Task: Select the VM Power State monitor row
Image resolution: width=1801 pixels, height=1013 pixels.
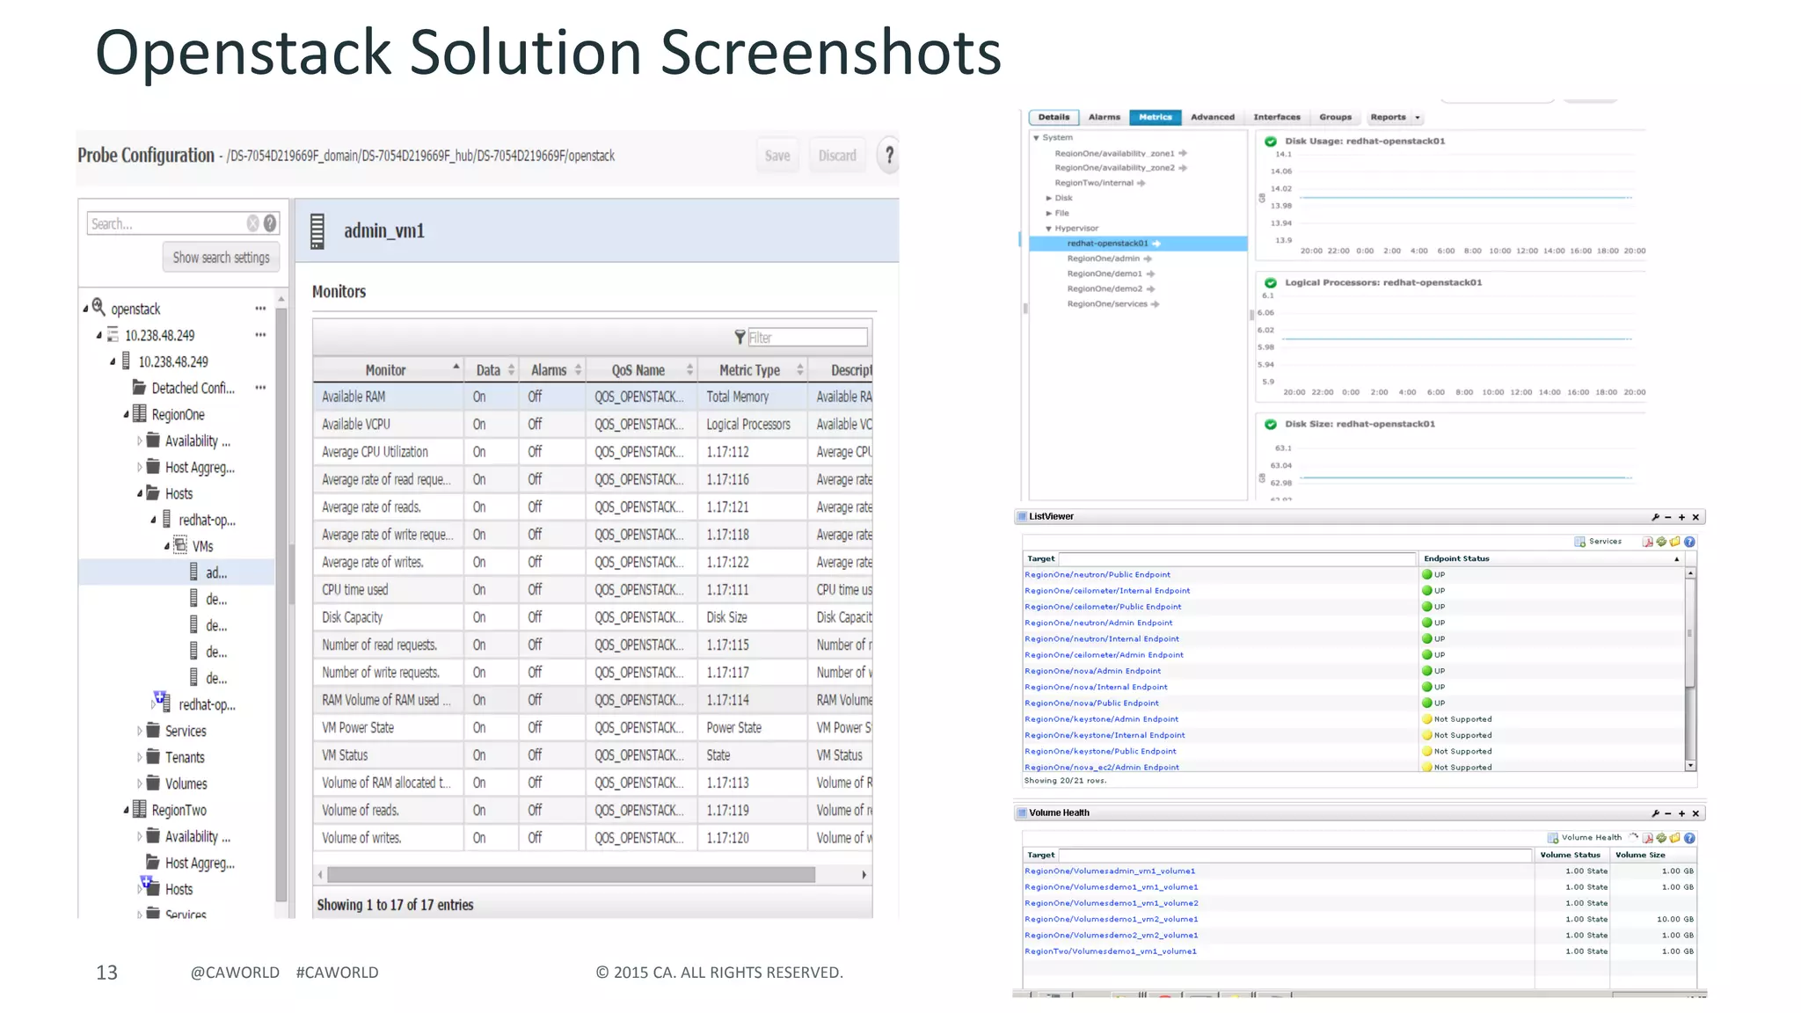Action: (x=594, y=727)
